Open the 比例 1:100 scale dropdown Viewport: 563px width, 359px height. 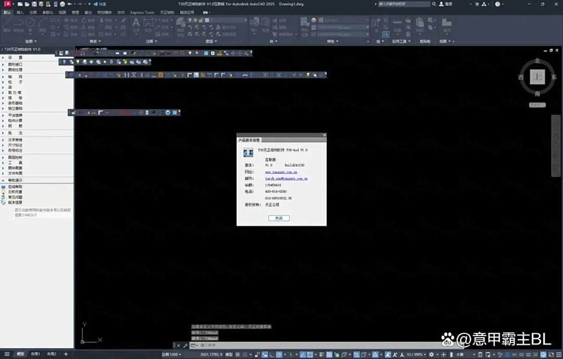[171, 355]
